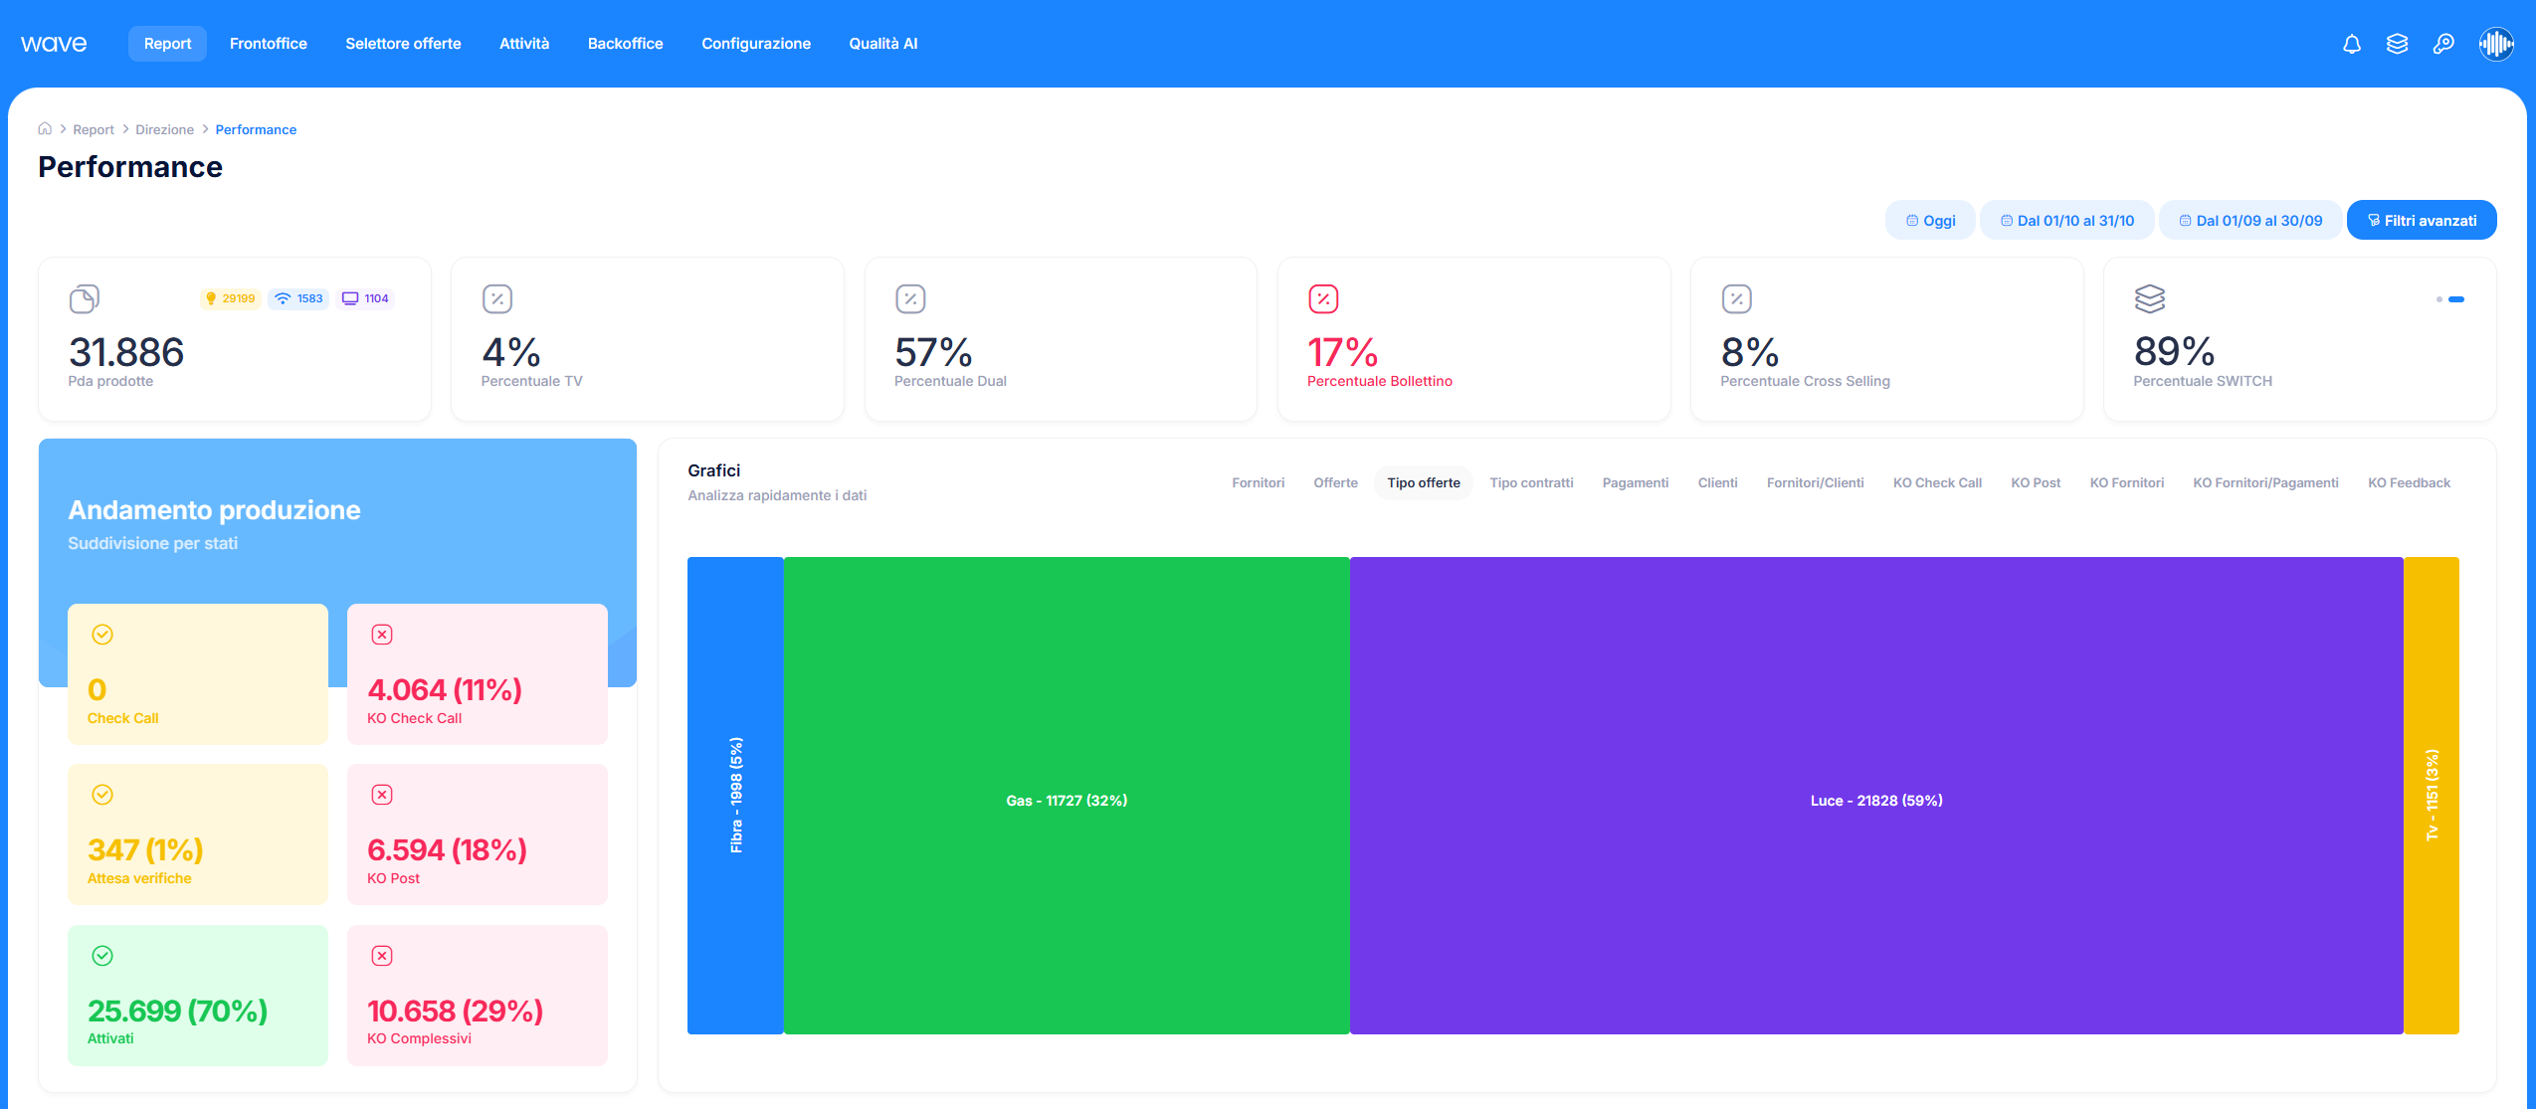Switch to the Fornitori chart tab
Viewport: 2536px width, 1109px height.
[x=1258, y=483]
